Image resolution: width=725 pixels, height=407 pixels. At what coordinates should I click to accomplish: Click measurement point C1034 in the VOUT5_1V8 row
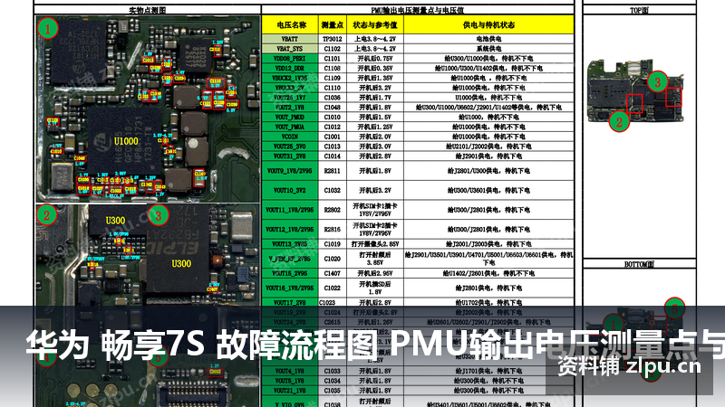[332, 381]
